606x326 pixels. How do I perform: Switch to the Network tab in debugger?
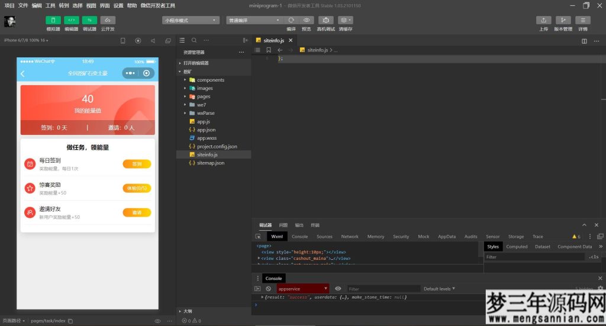[x=349, y=237]
